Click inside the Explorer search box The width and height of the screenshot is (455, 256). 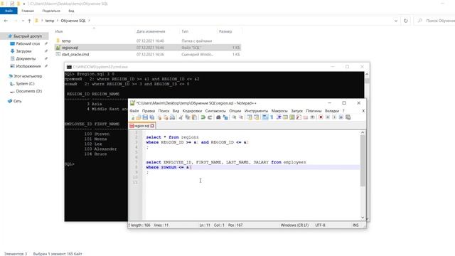(x=435, y=21)
